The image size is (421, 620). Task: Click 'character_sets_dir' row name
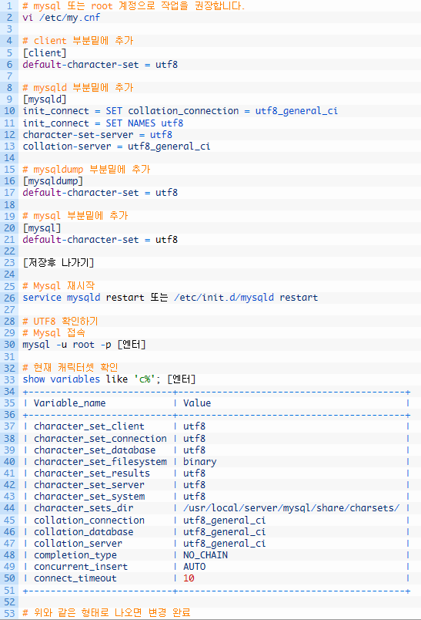(x=84, y=507)
